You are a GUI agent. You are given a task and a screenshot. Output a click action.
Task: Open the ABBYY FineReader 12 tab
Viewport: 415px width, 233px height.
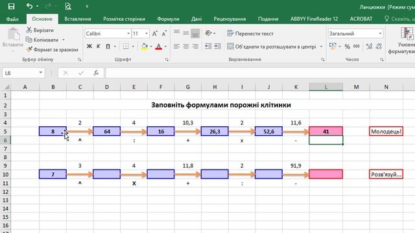click(314, 19)
